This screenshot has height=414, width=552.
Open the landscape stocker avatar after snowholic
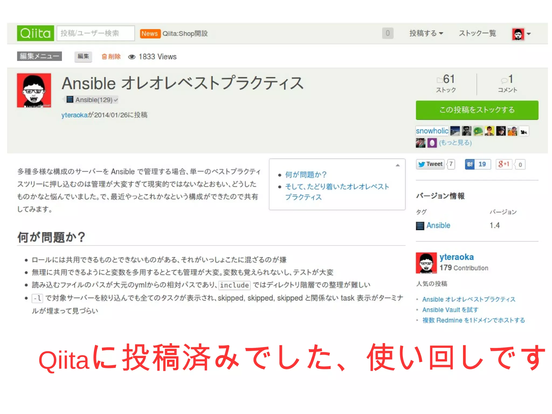(455, 131)
